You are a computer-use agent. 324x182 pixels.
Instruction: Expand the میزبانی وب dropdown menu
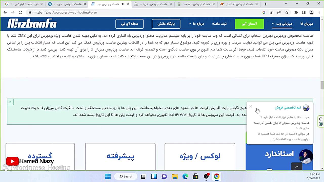[x=282, y=24]
